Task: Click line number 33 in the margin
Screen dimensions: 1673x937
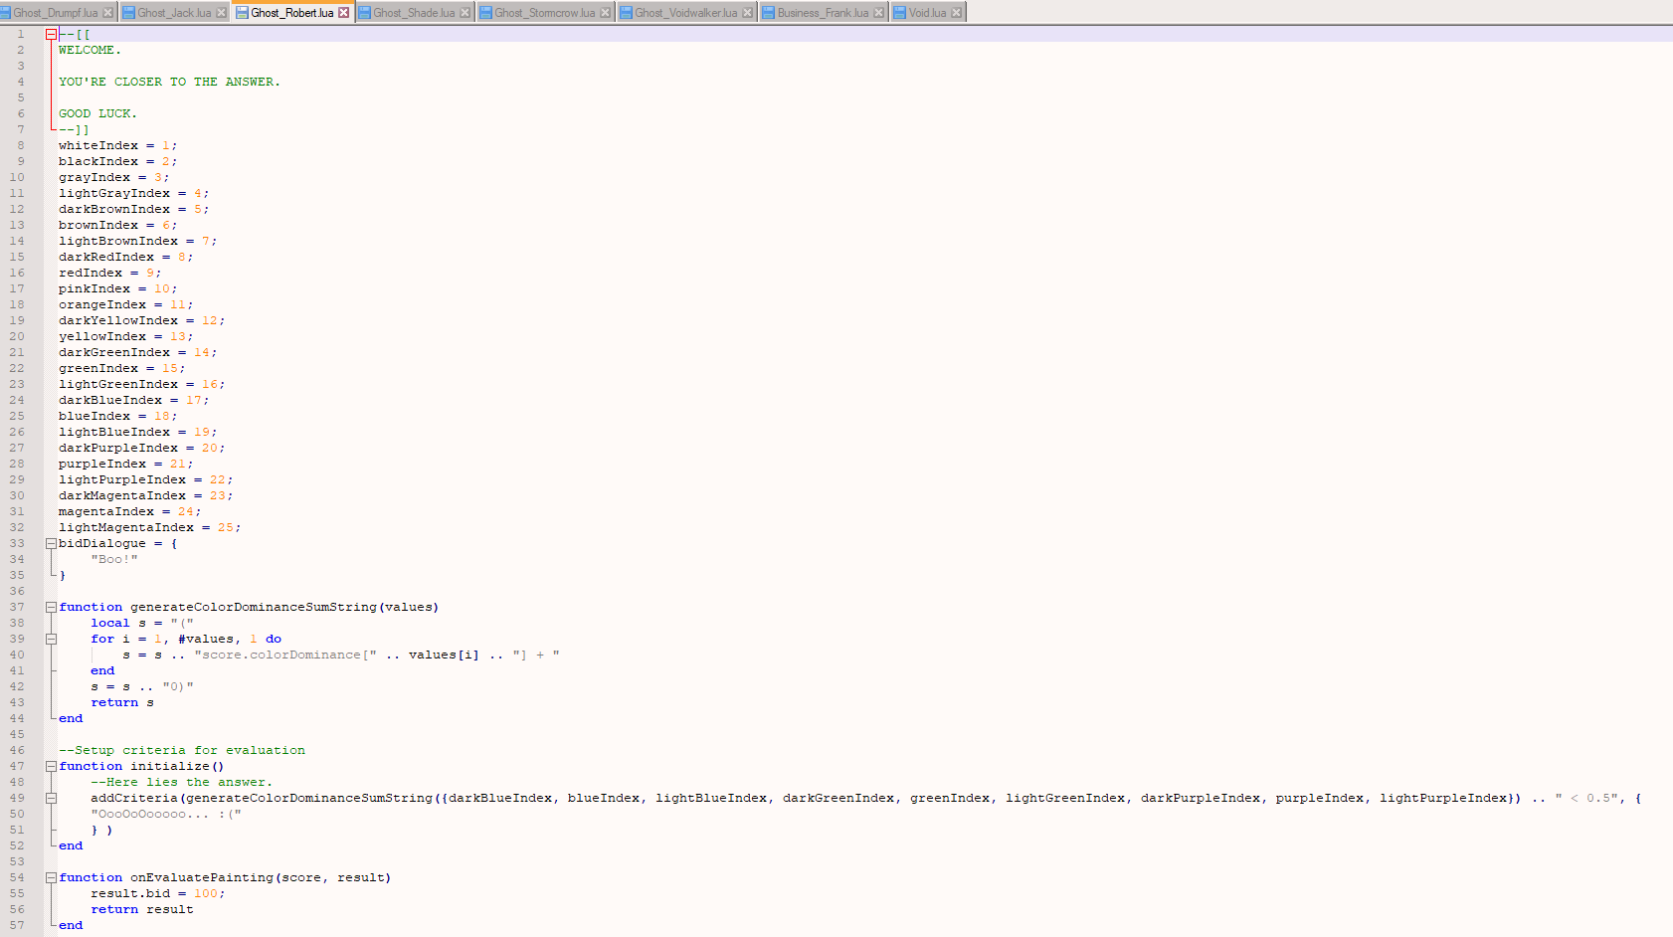Action: [x=17, y=543]
